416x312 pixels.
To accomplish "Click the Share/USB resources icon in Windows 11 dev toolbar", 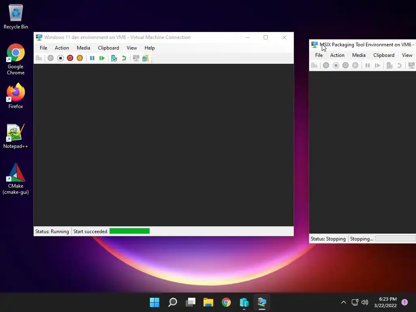I will tap(146, 58).
